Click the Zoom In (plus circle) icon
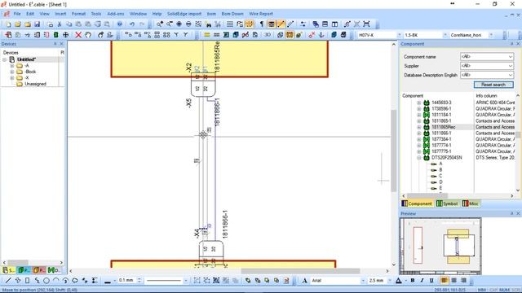This screenshot has width=522, height=293. coord(179,24)
